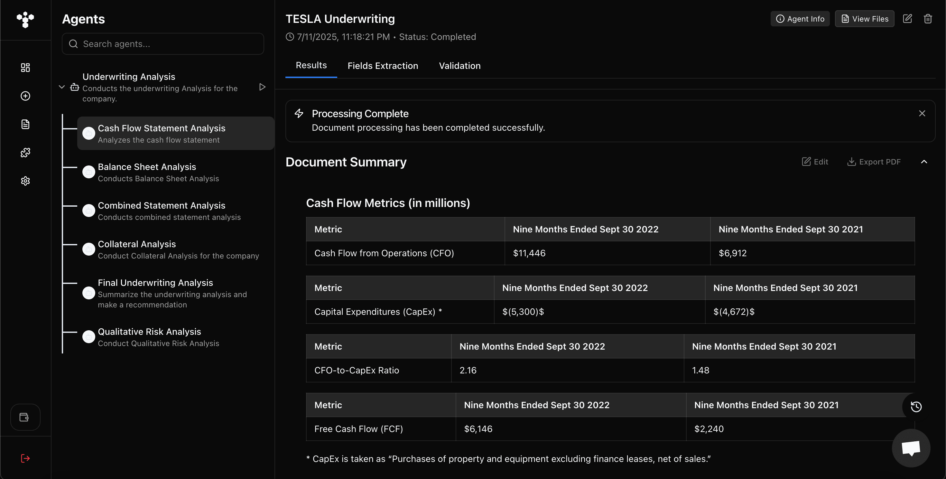Viewport: 946px width, 479px height.
Task: Open the Agent Info button
Action: click(x=800, y=19)
